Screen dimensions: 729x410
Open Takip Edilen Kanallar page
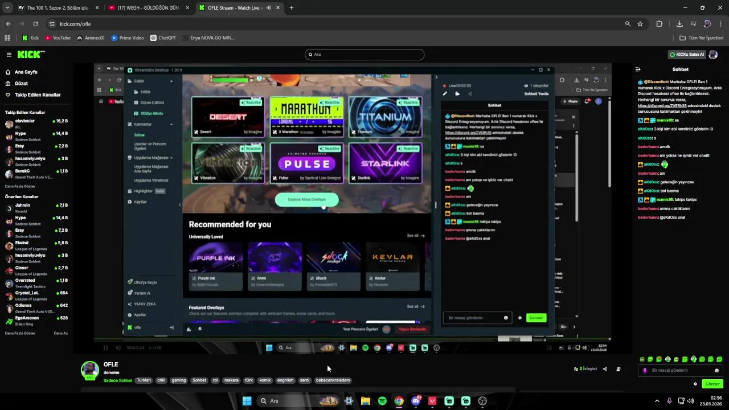coord(38,95)
